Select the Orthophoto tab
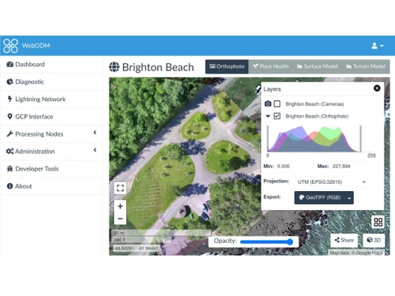Viewport: 395px width, 296px height. [x=227, y=66]
